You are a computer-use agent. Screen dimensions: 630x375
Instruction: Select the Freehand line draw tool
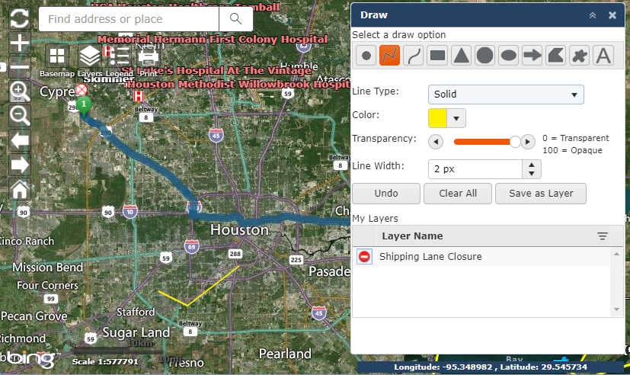click(x=413, y=56)
